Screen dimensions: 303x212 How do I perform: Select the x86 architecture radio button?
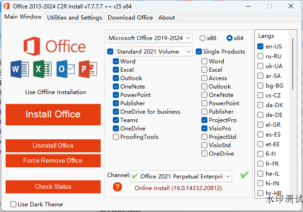coord(202,38)
